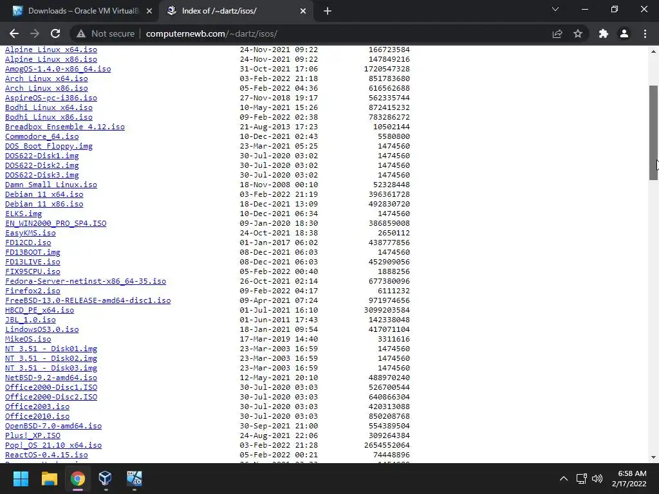
Task: Download Arch_Linux_x64.iso
Action: click(46, 78)
